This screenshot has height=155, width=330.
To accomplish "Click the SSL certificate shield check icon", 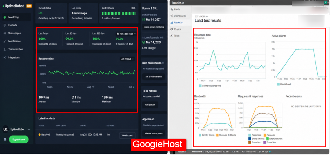I will pos(144,42).
